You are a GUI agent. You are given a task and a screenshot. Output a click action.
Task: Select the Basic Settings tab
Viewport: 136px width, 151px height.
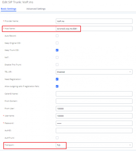pyautogui.click(x=9, y=9)
